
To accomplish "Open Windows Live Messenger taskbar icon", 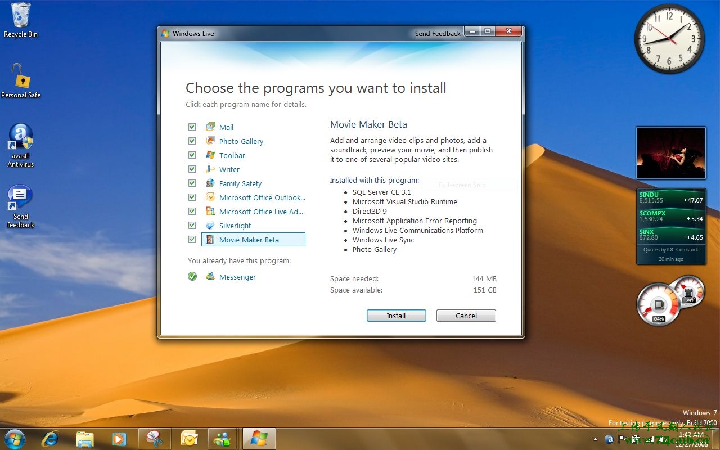I will click(223, 438).
